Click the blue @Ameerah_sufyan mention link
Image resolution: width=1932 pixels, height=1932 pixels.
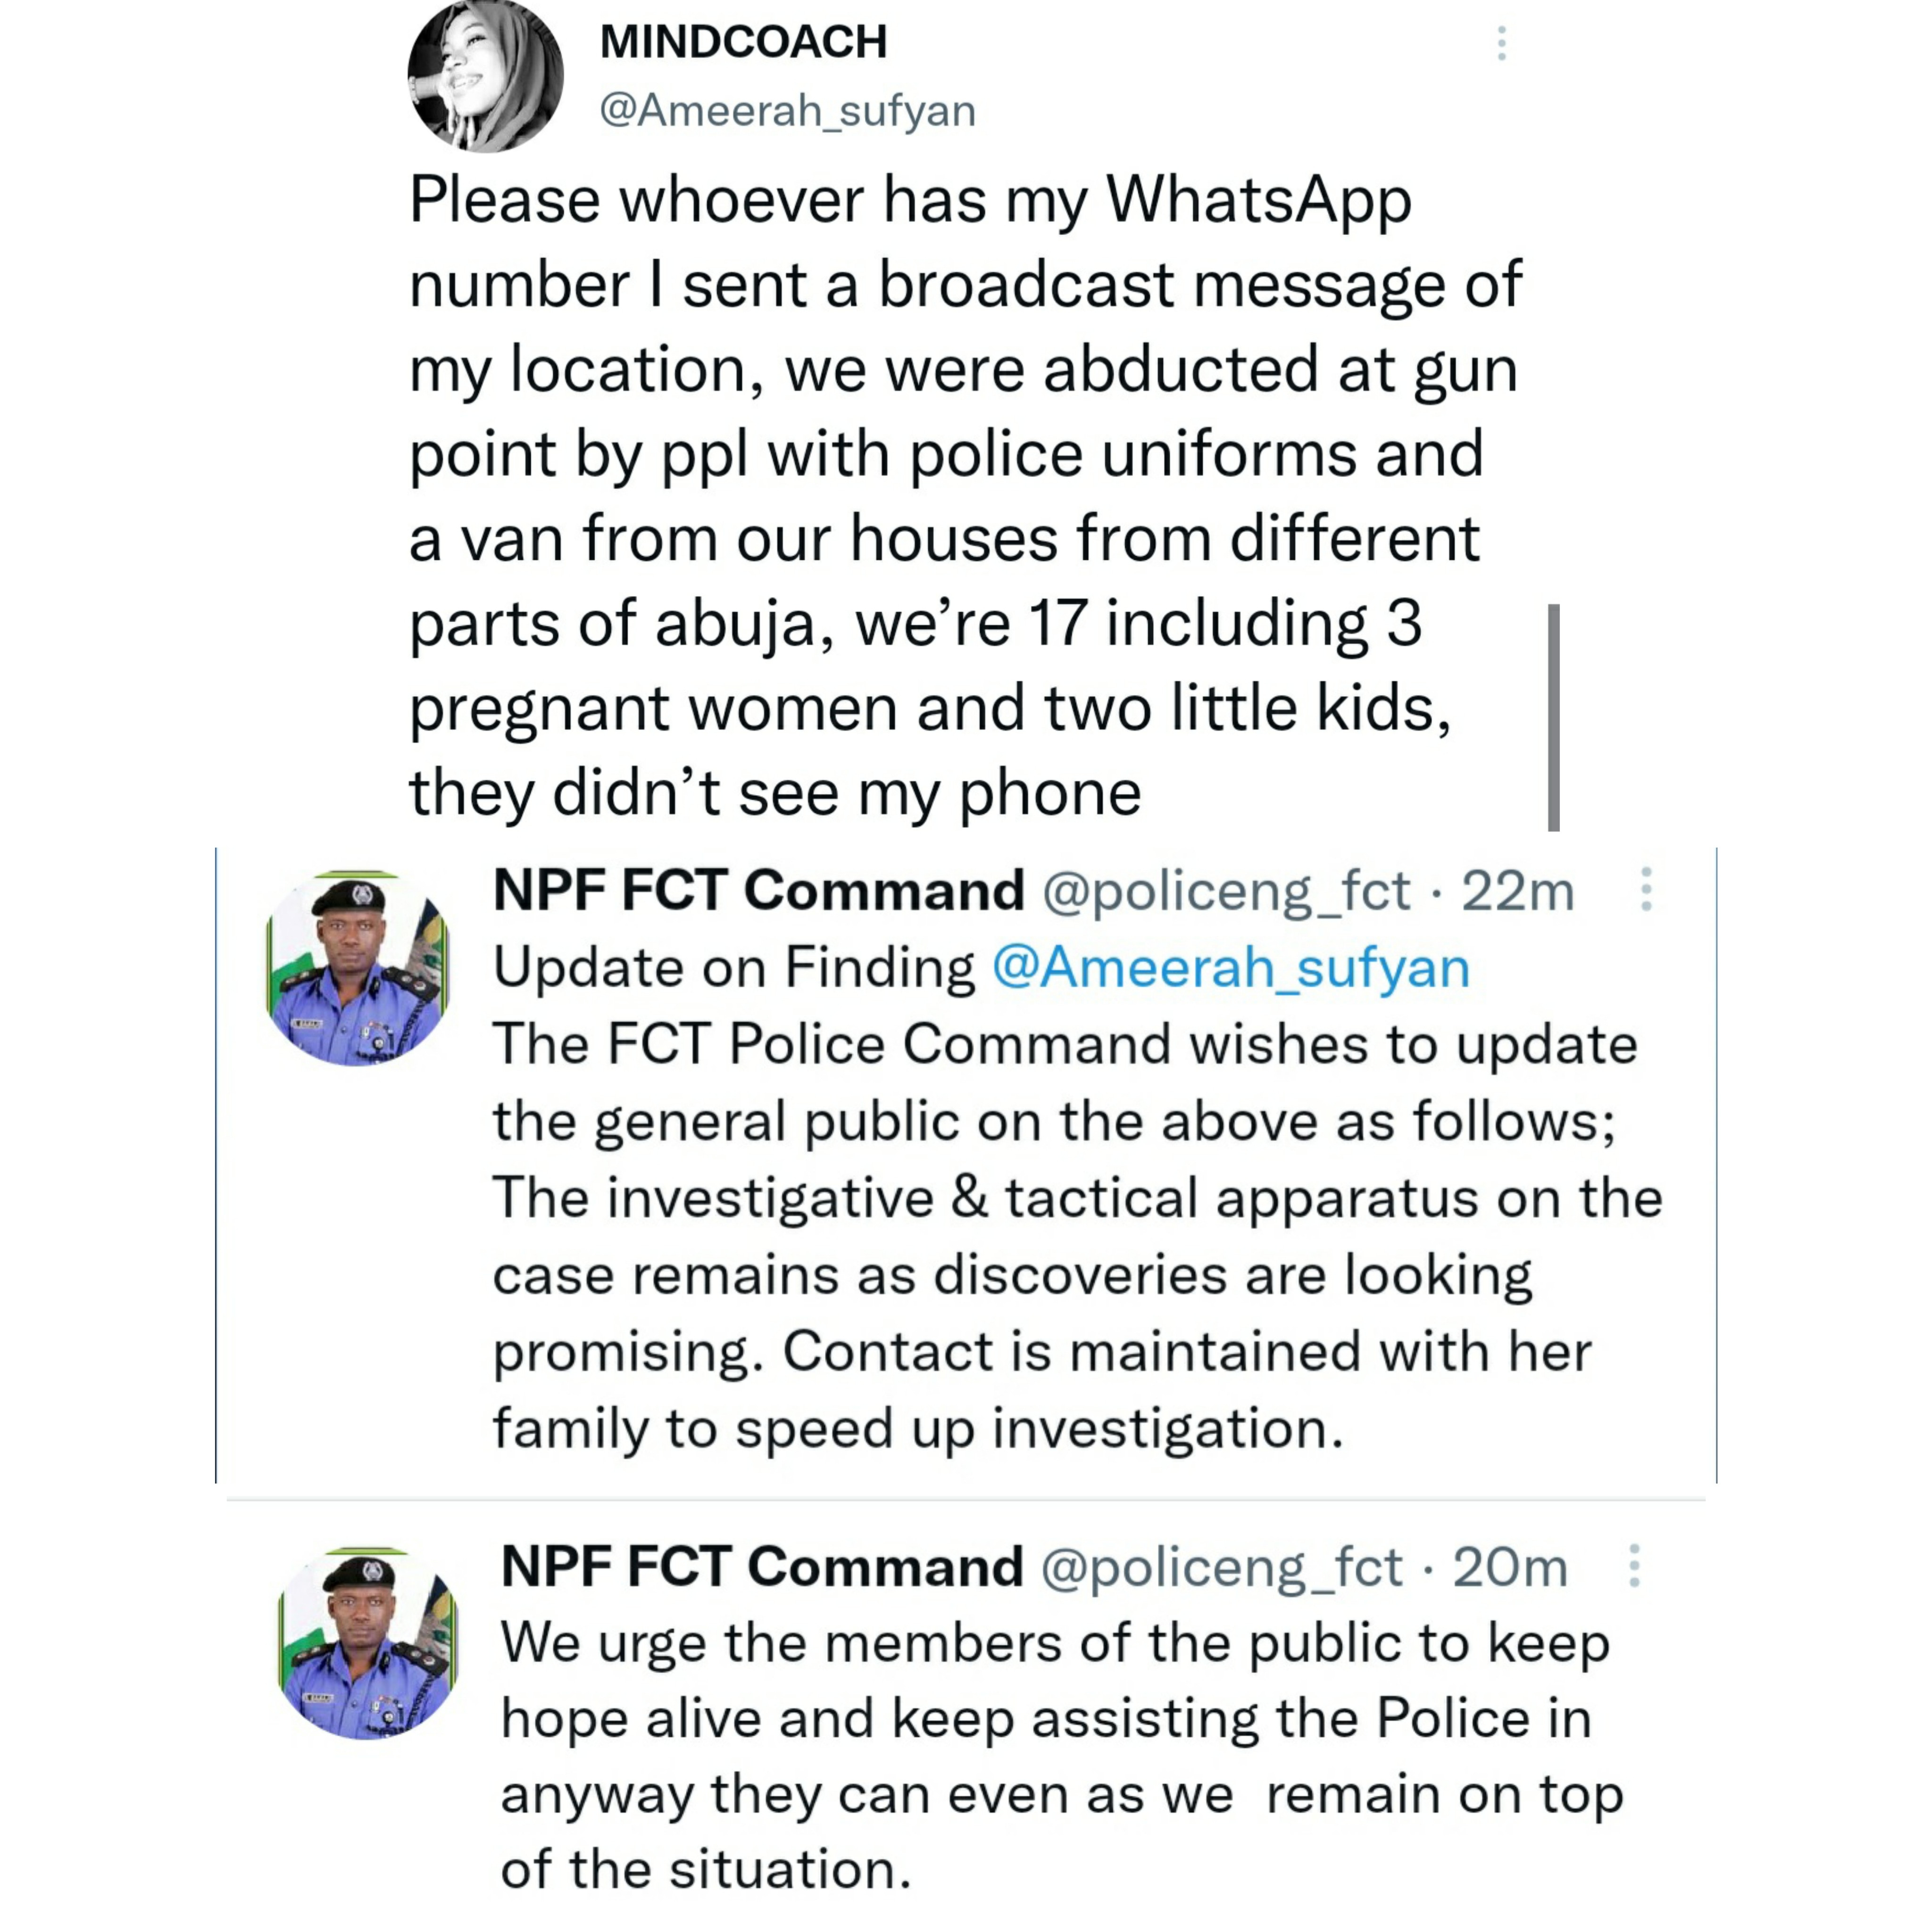click(1230, 968)
